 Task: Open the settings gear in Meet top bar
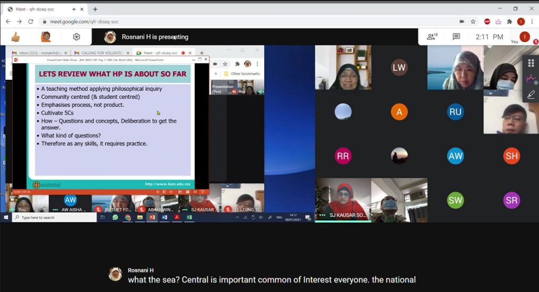(x=76, y=37)
